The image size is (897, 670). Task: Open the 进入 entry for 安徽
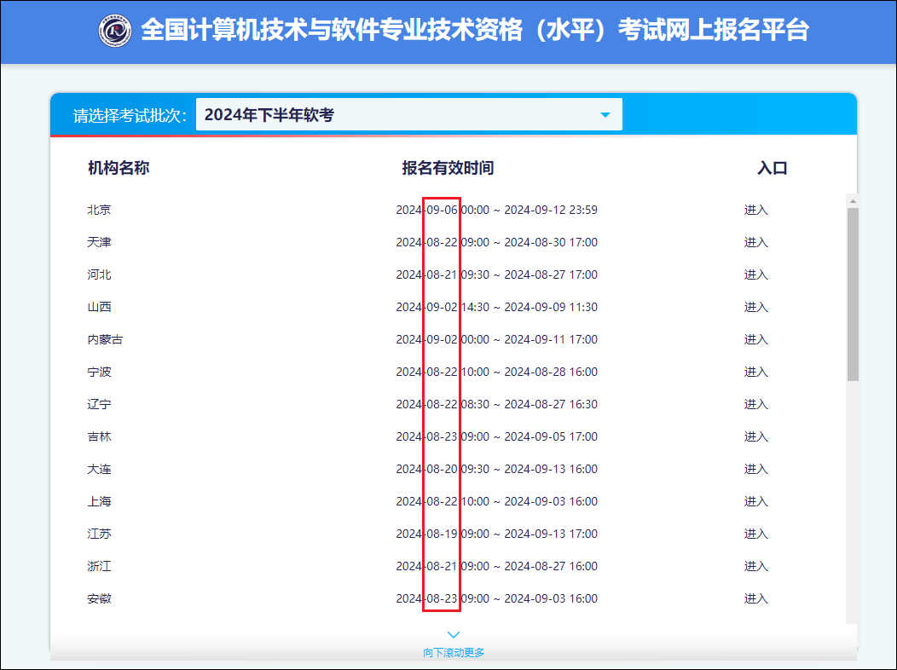pyautogui.click(x=755, y=598)
